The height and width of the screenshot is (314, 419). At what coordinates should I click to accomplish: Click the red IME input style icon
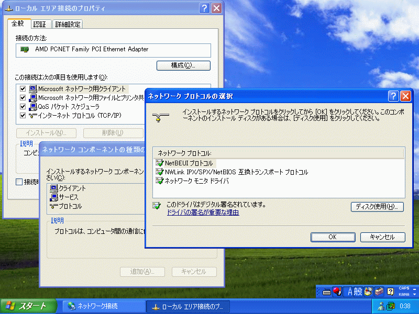pos(337,291)
